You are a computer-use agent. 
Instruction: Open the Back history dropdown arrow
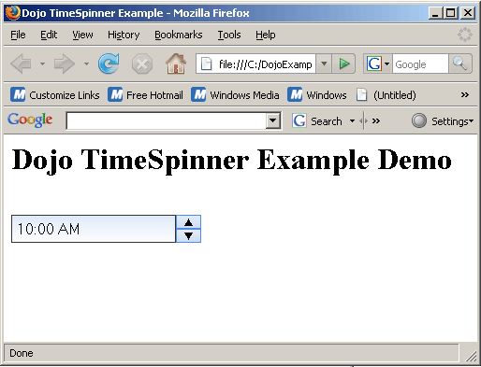point(42,64)
